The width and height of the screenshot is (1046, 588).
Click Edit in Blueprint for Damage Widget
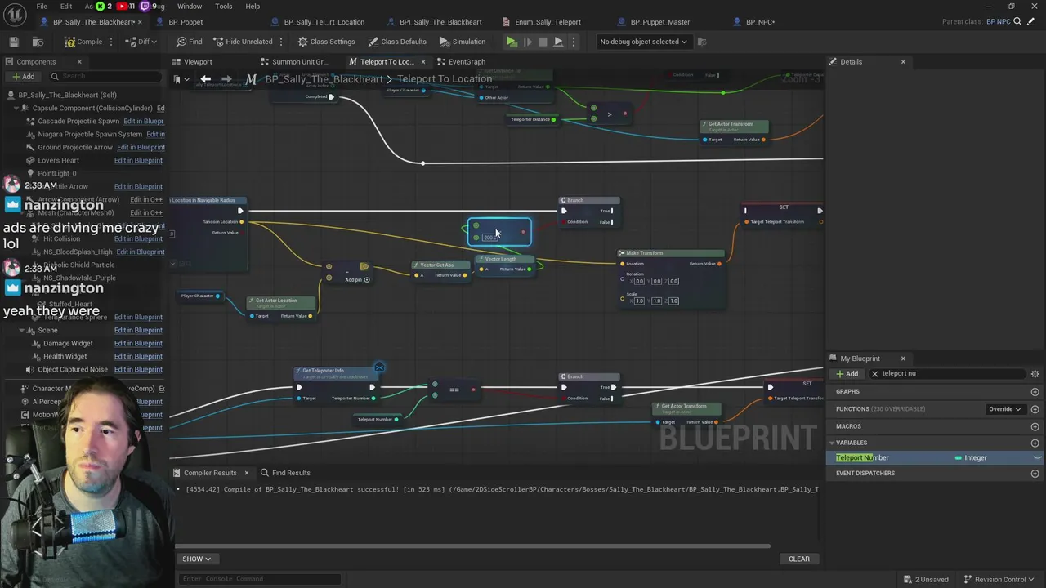tap(138, 343)
